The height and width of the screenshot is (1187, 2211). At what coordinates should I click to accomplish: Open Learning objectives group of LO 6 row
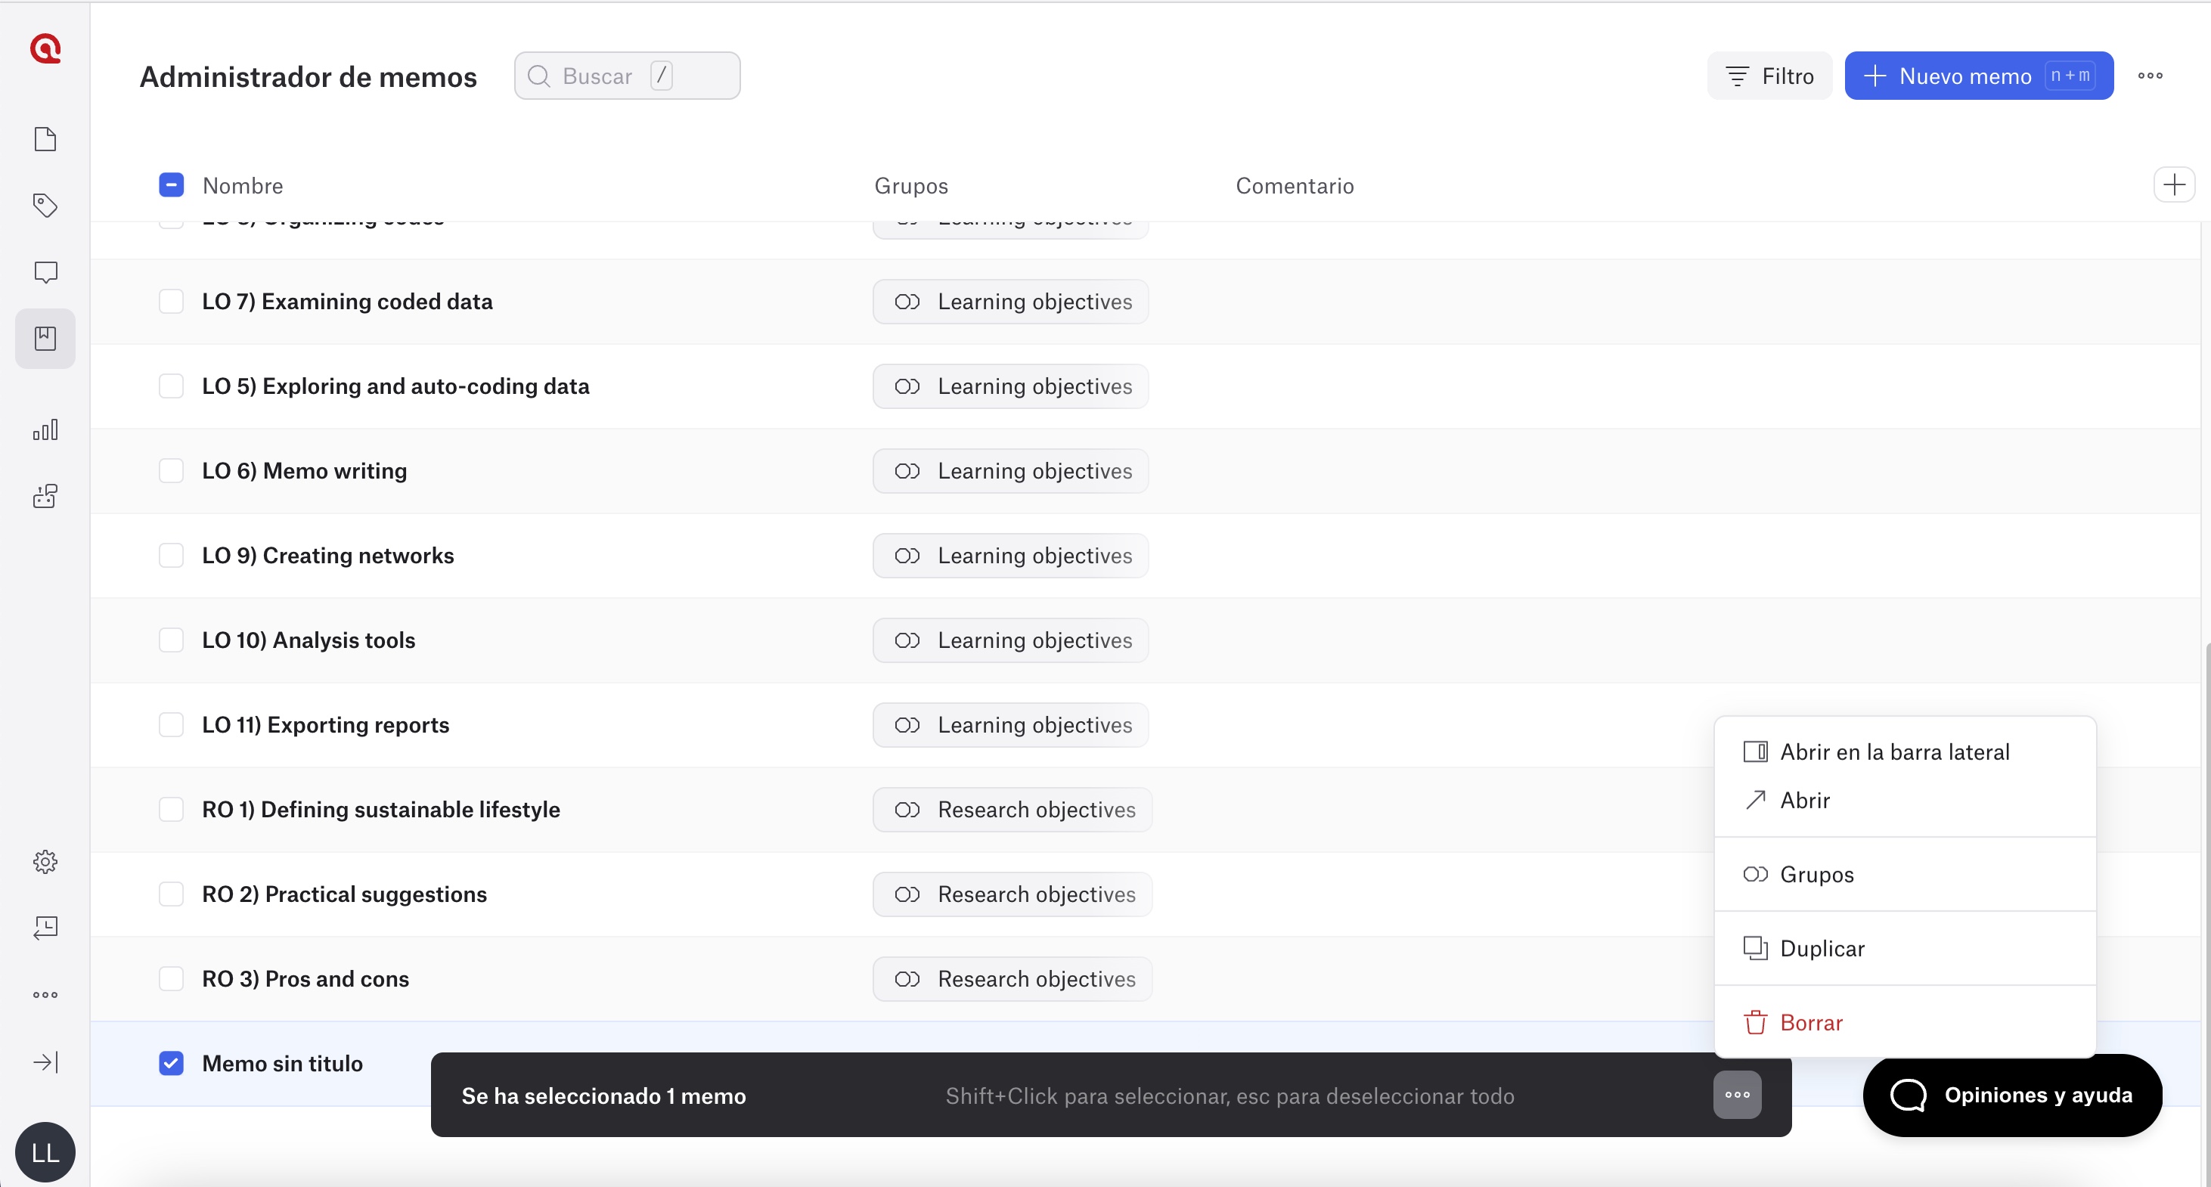click(x=1011, y=470)
